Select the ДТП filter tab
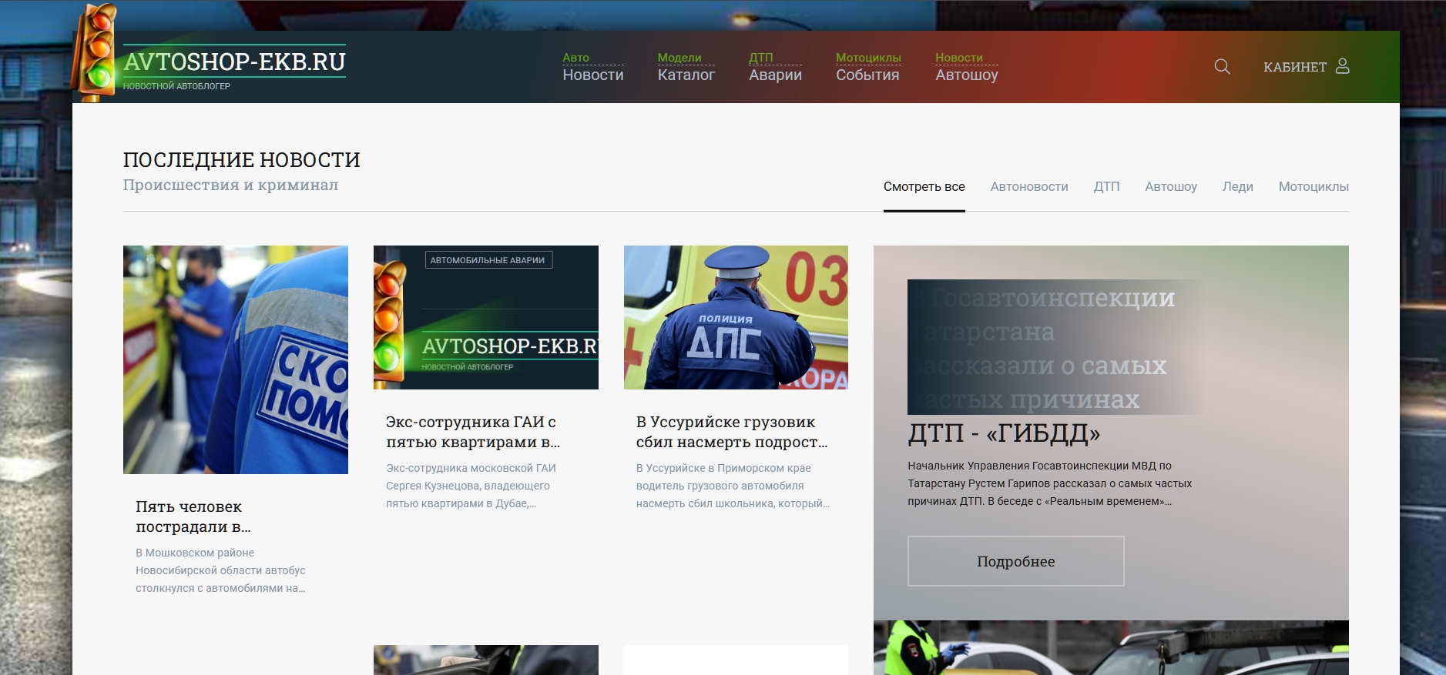The width and height of the screenshot is (1446, 675). [1106, 187]
